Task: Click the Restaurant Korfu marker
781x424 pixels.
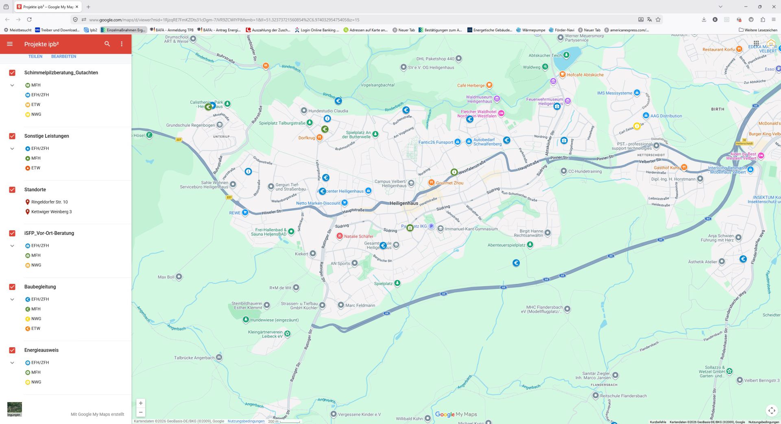Action: coord(740,49)
